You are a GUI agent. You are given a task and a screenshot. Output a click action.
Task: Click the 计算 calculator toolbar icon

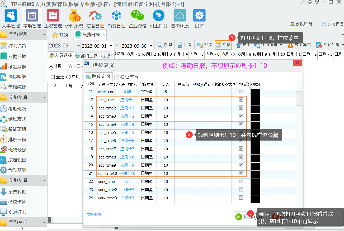tap(185, 45)
